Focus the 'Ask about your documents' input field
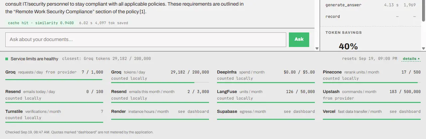 [146, 39]
